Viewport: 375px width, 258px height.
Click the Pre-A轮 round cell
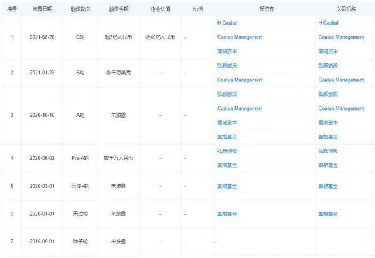(x=80, y=158)
